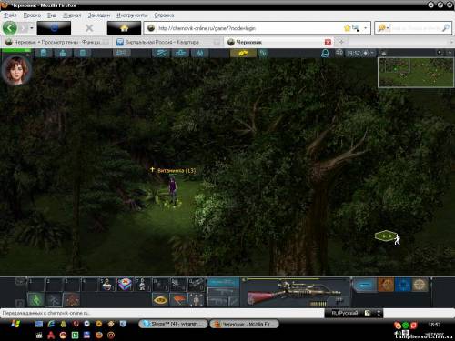
Task: Open the search engine selector dropdown
Action: tap(383, 28)
